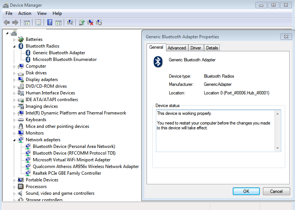Close the Generic Bluetooth Adapter Properties dialog
This screenshot has width=295, height=210.
click(x=286, y=36)
